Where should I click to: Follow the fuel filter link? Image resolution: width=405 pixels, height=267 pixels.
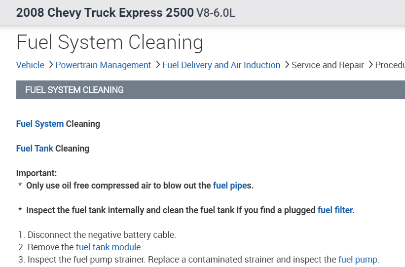[335, 210]
